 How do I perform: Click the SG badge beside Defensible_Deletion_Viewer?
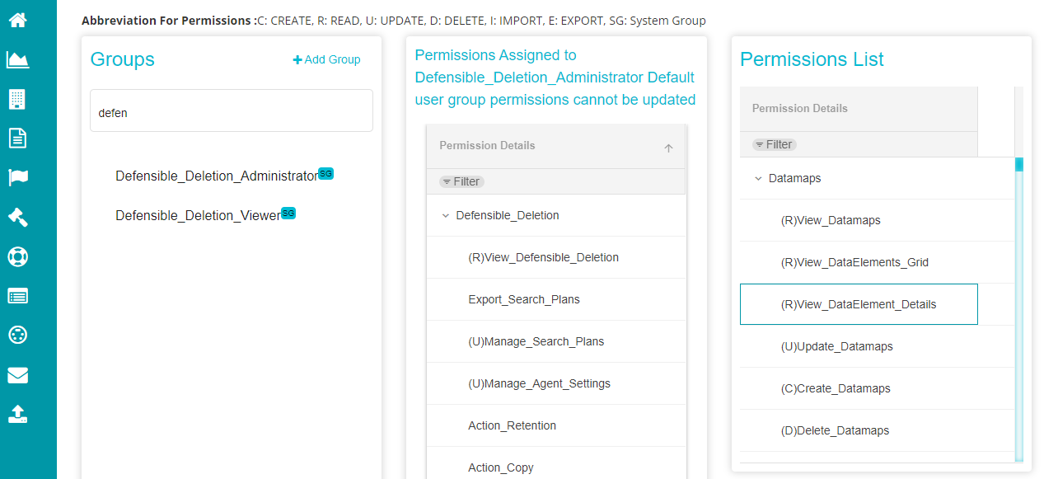(288, 213)
